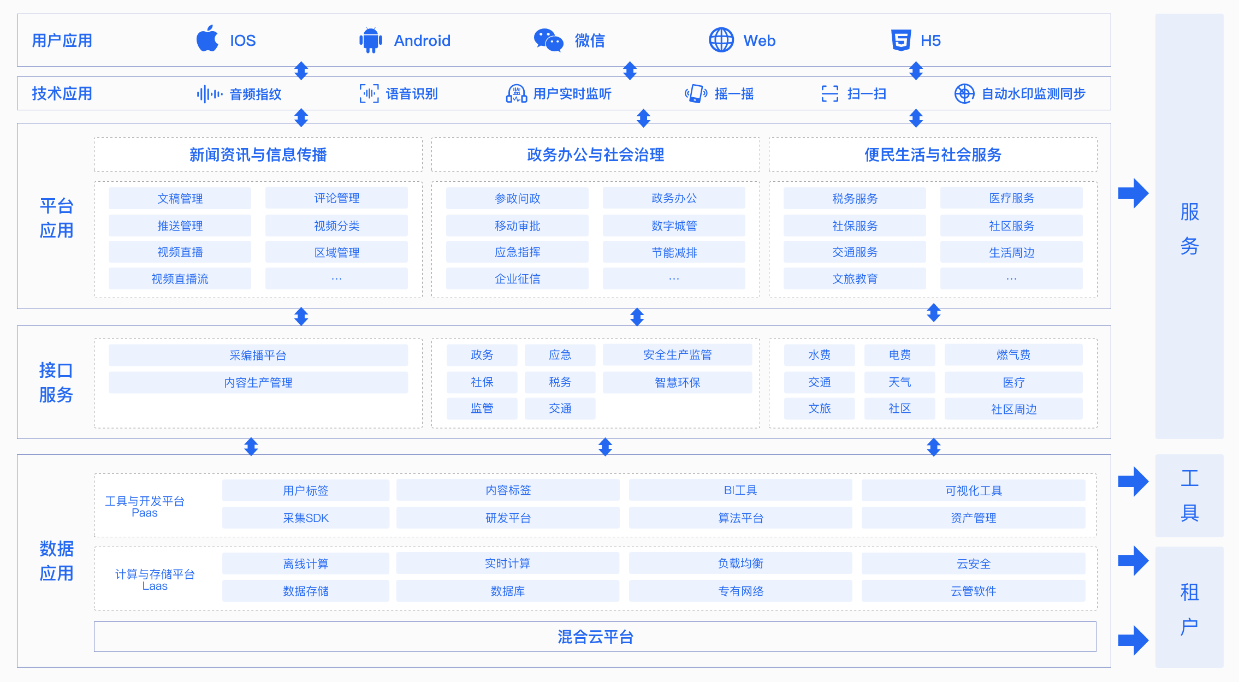This screenshot has height=682, width=1239.
Task: Click the ellipsis box under 节能减排
Action: coord(674,278)
